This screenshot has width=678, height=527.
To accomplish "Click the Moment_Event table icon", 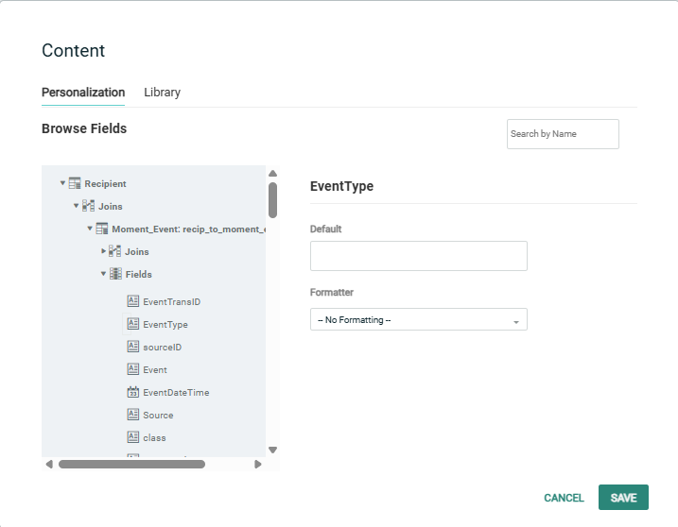I will (102, 229).
